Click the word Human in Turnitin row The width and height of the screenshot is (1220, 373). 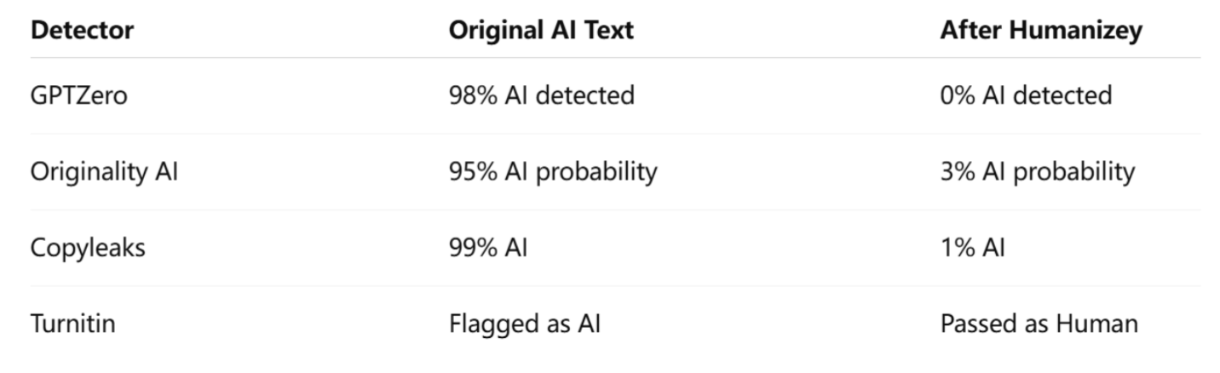[1096, 324]
